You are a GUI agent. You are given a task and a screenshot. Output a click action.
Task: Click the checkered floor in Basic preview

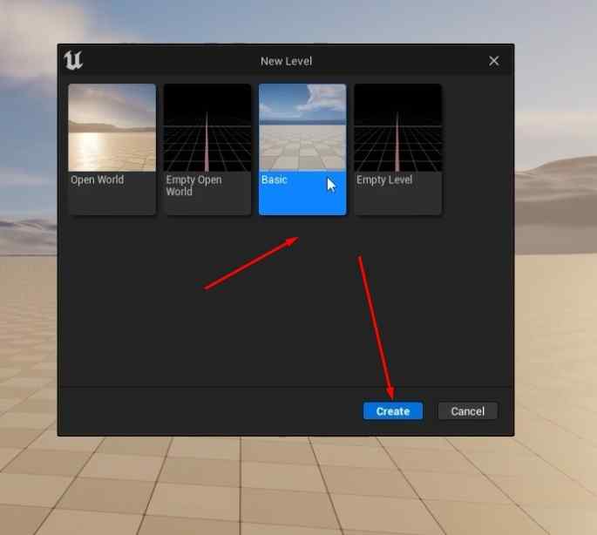click(x=302, y=148)
